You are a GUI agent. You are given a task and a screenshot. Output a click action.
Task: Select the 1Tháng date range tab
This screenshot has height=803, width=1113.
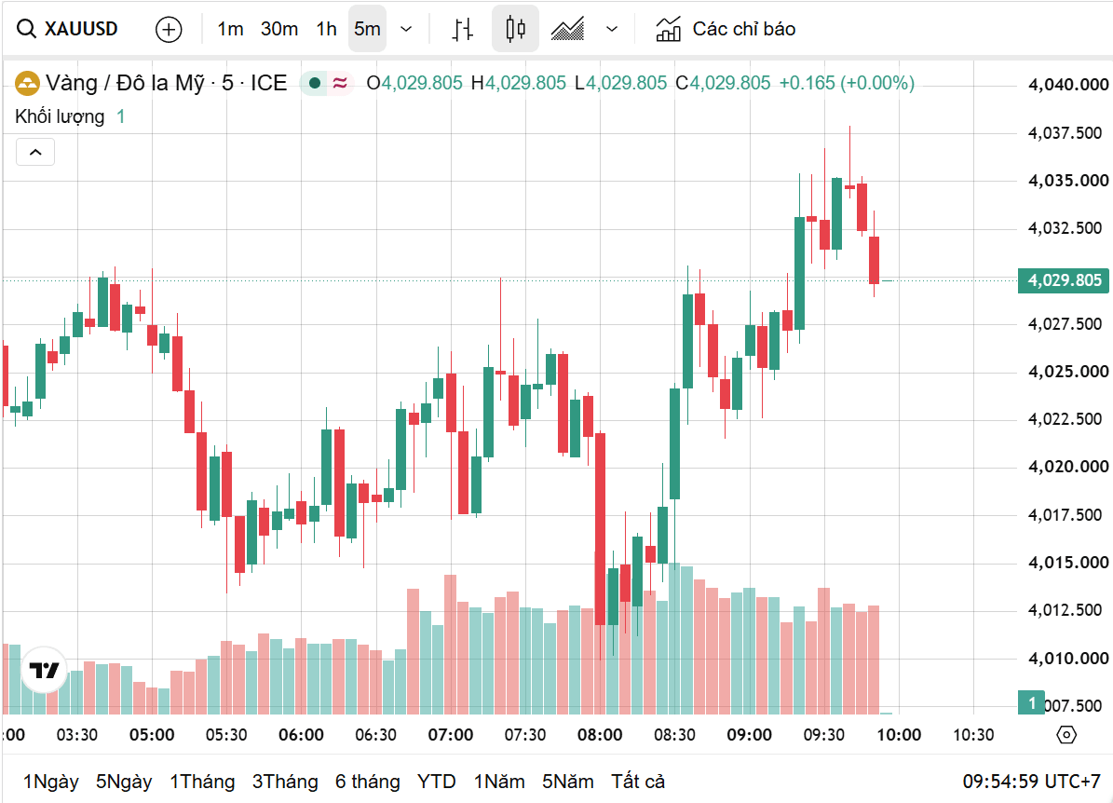(202, 782)
